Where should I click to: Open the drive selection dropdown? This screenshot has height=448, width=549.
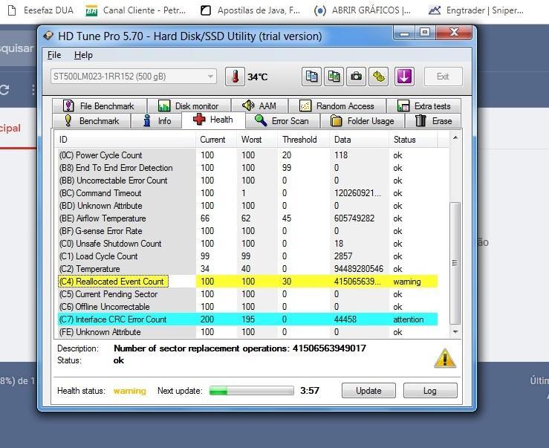[x=134, y=77]
